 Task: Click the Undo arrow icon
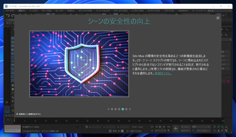[x=8, y=15]
